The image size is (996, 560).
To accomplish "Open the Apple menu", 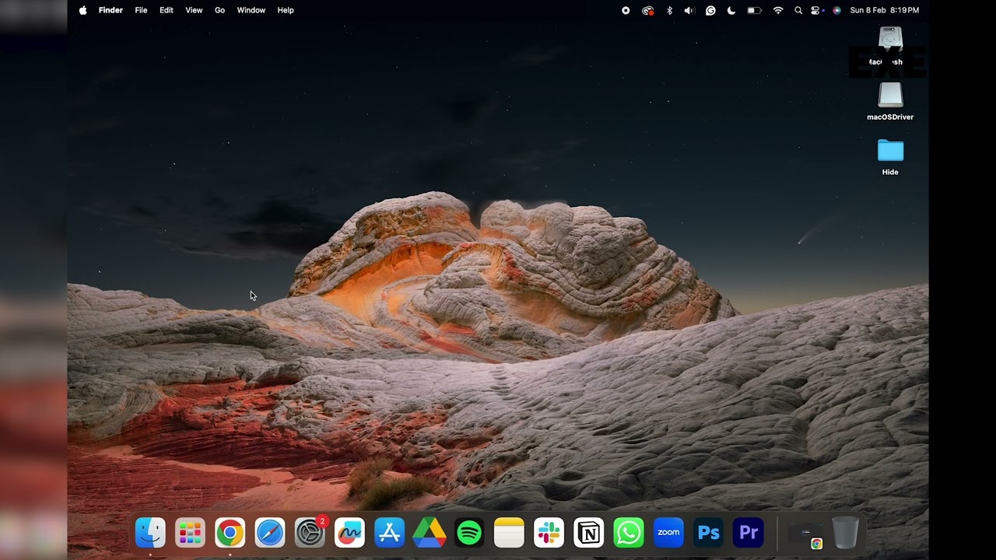I will click(82, 10).
